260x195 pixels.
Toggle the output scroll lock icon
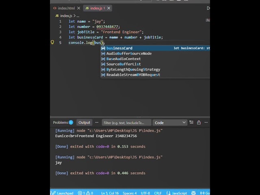[x=199, y=122]
